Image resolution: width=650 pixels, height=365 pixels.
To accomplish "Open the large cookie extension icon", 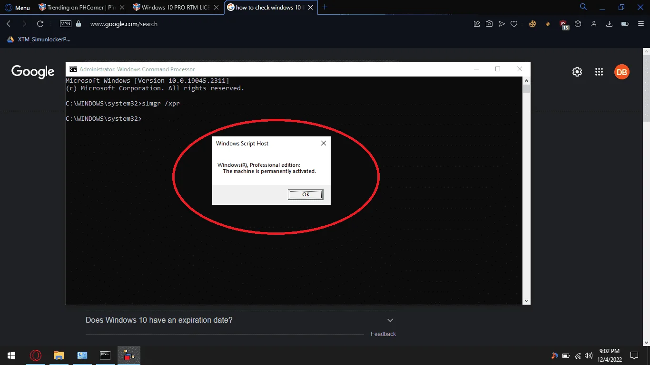I will click(532, 24).
